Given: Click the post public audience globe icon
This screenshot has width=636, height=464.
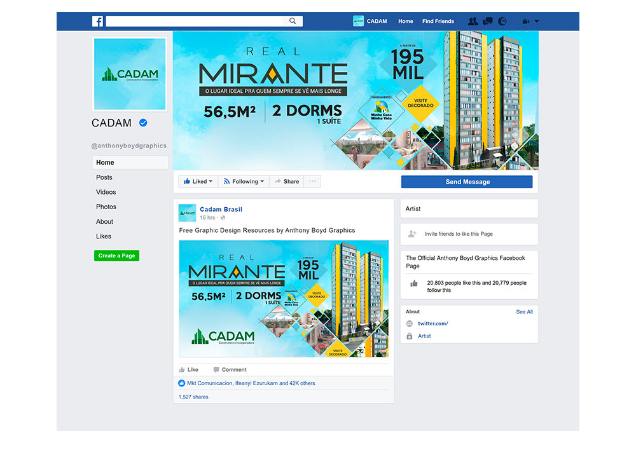Looking at the screenshot, I should 223,217.
